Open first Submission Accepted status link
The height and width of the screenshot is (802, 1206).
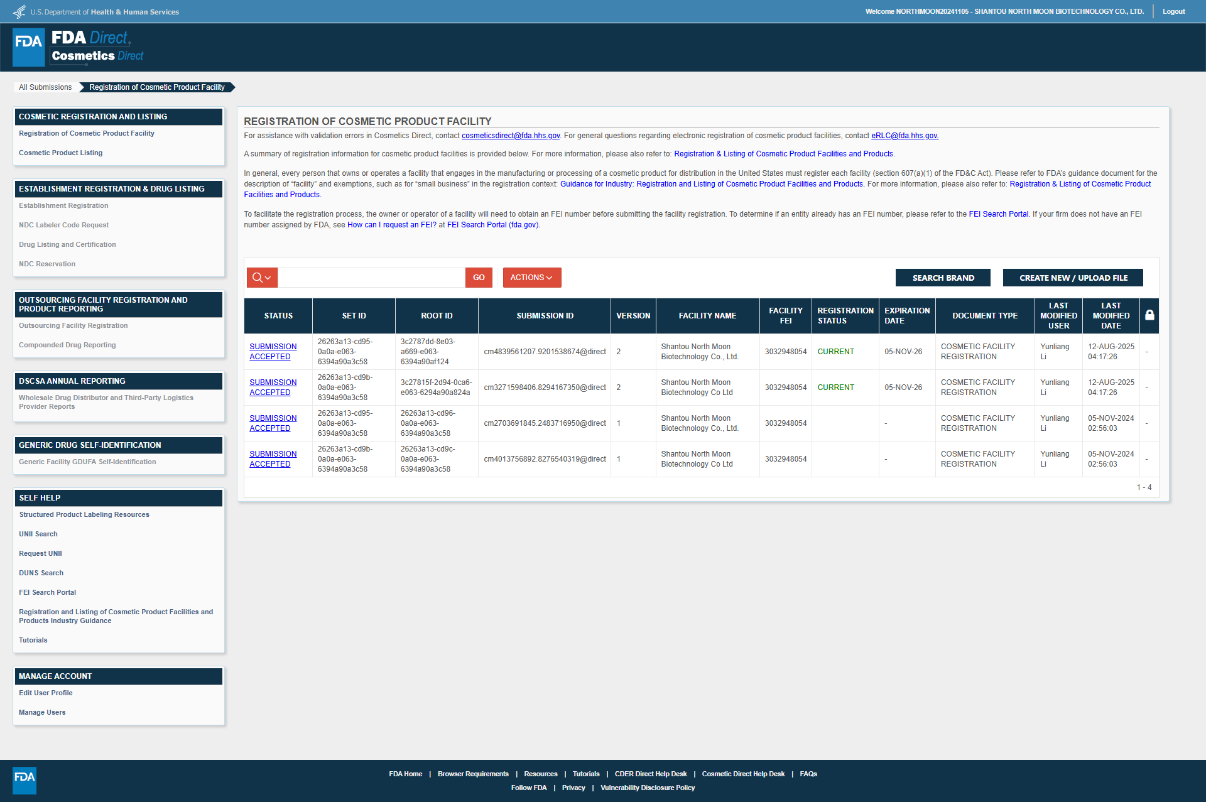coord(273,352)
